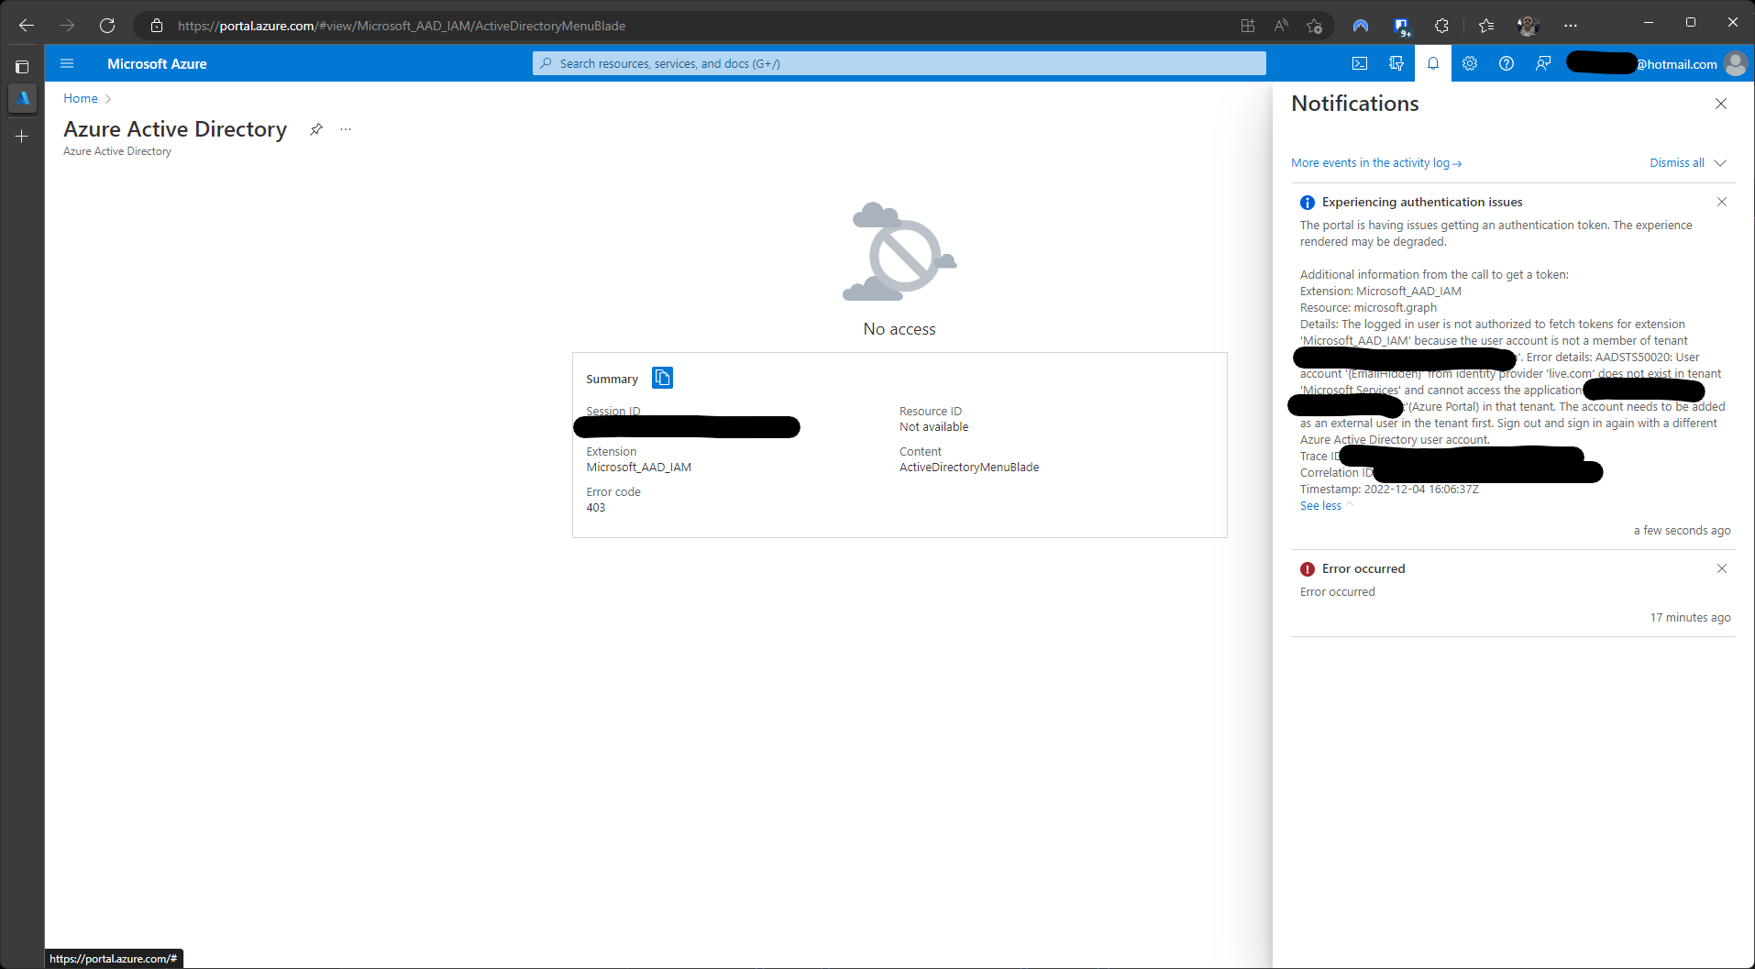This screenshot has height=969, width=1755.
Task: Open the browser extensions puzzle icon
Action: click(x=1441, y=26)
